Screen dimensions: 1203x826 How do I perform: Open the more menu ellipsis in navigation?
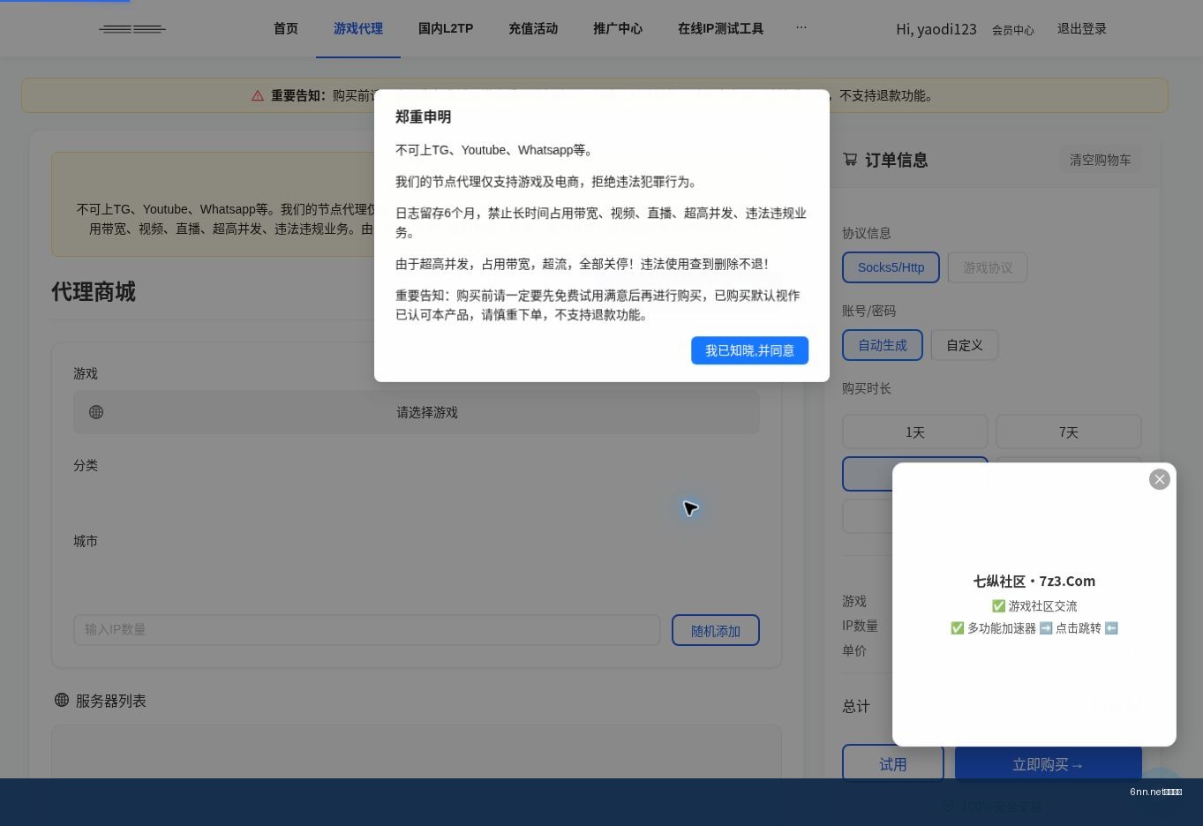[x=801, y=27]
